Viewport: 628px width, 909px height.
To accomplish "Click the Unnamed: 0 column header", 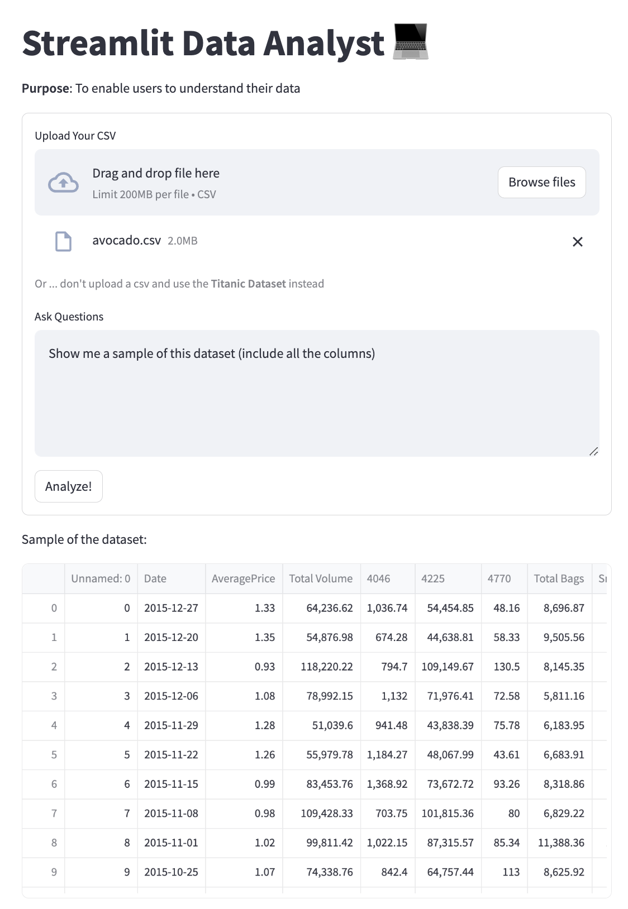I will 101,578.
